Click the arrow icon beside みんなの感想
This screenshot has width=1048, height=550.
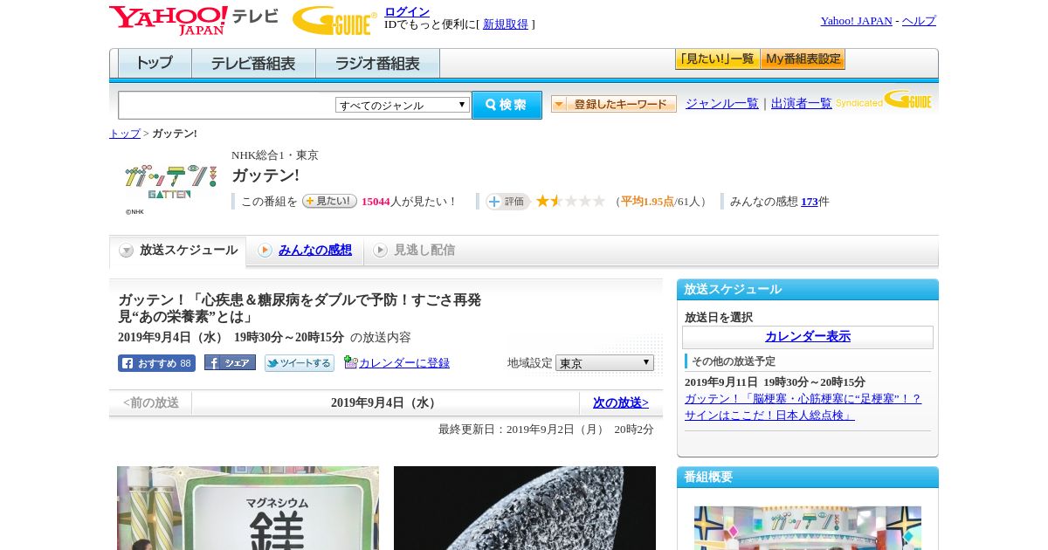pos(265,251)
